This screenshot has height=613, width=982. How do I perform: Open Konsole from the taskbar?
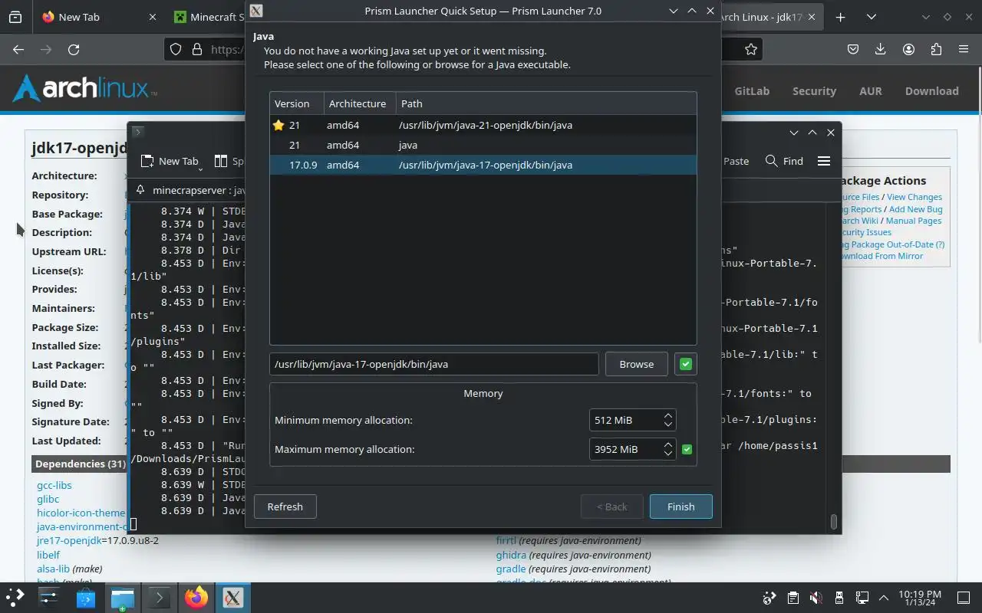coord(159,597)
